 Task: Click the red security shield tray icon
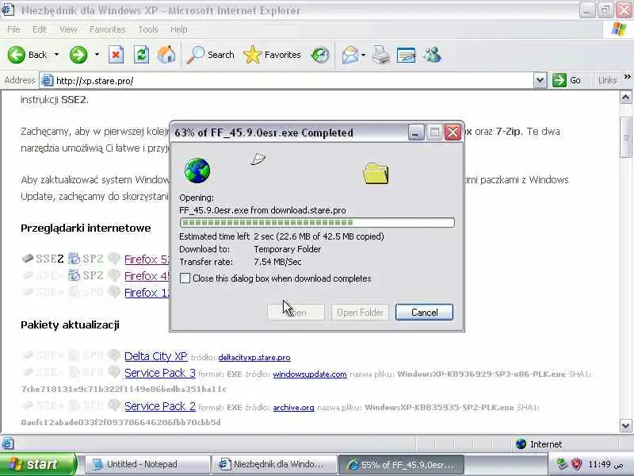(576, 464)
